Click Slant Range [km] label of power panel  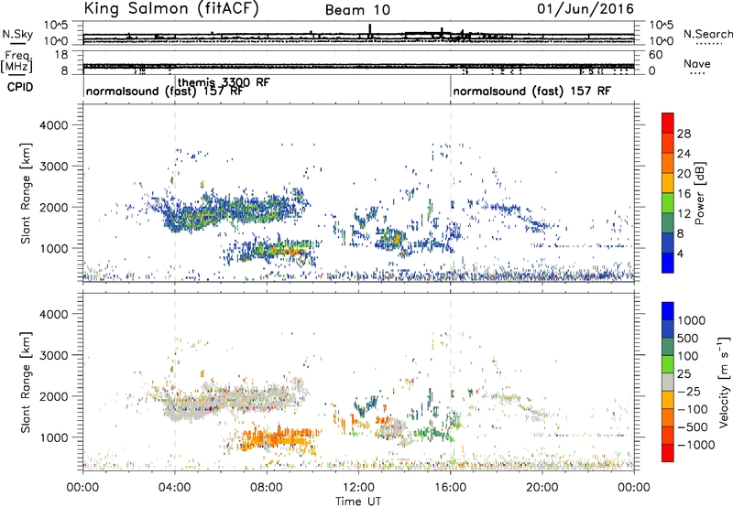tap(26, 193)
